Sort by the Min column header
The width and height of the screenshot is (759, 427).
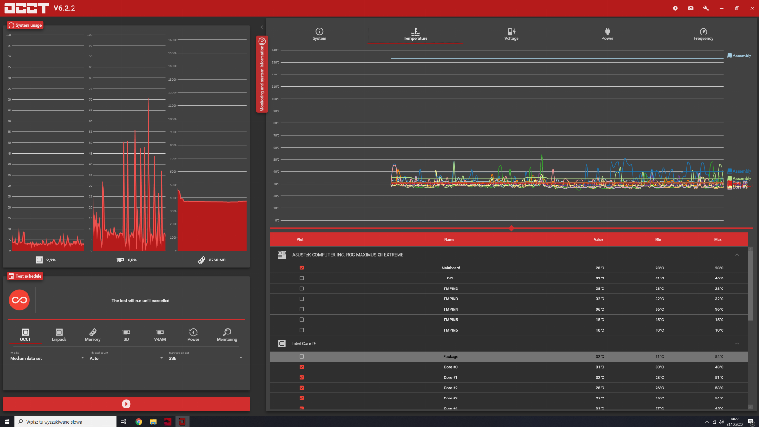click(658, 240)
